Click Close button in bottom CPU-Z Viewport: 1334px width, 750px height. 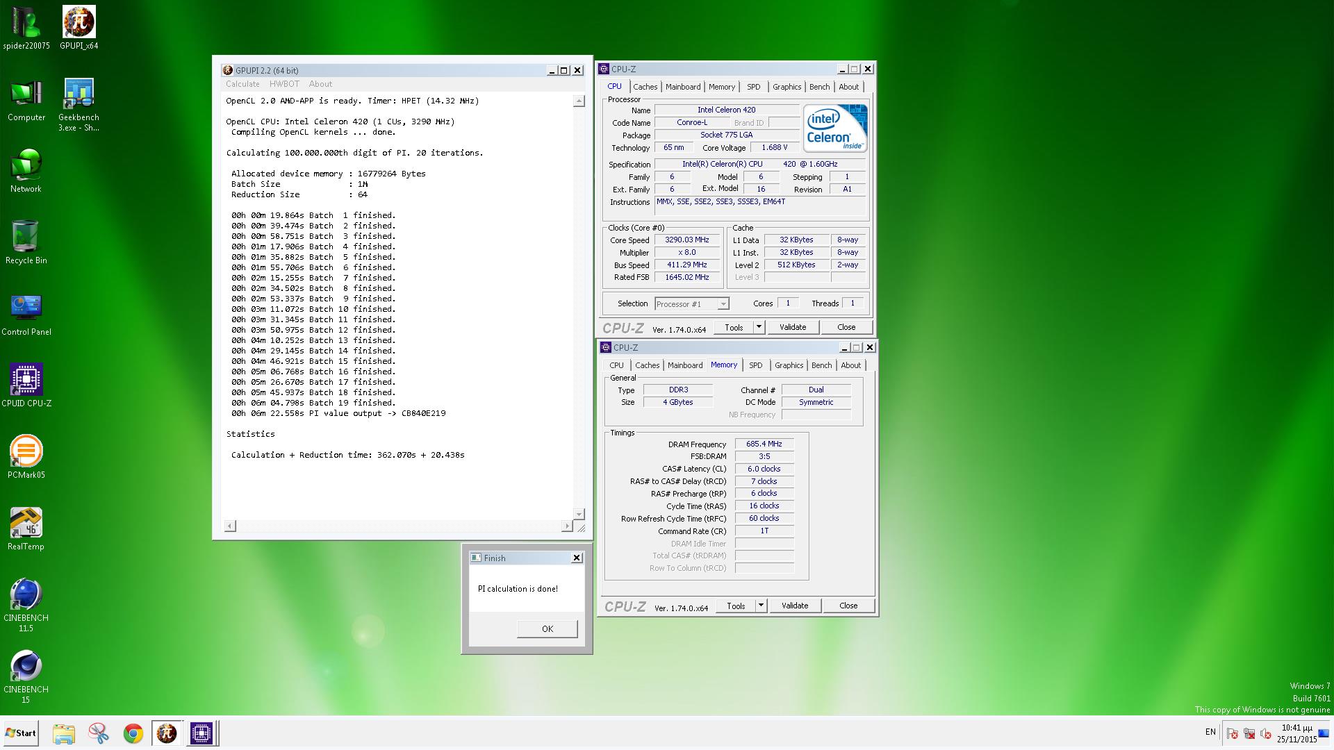tap(848, 606)
